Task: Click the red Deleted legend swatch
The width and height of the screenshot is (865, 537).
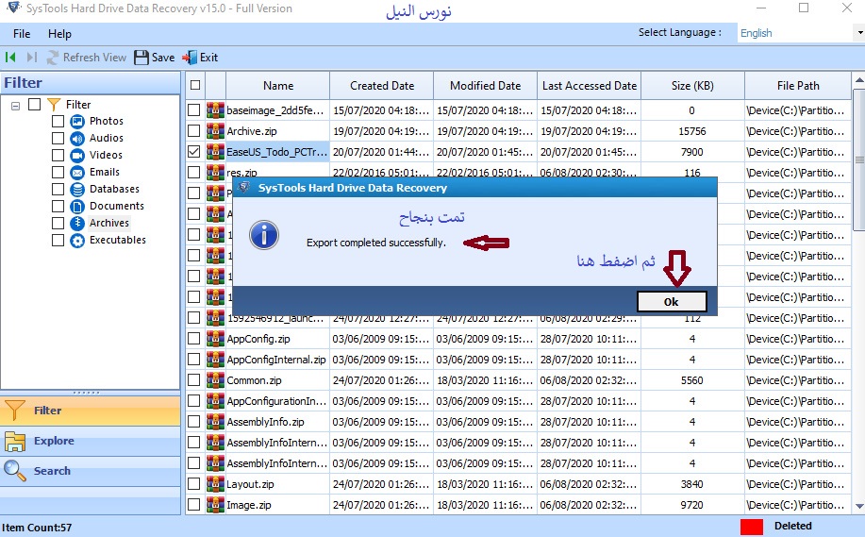Action: (752, 526)
